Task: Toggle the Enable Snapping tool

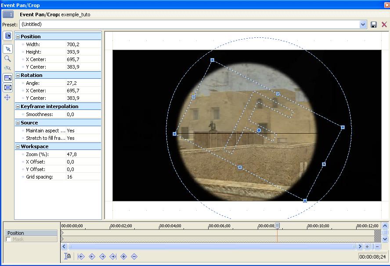Action: [8, 68]
